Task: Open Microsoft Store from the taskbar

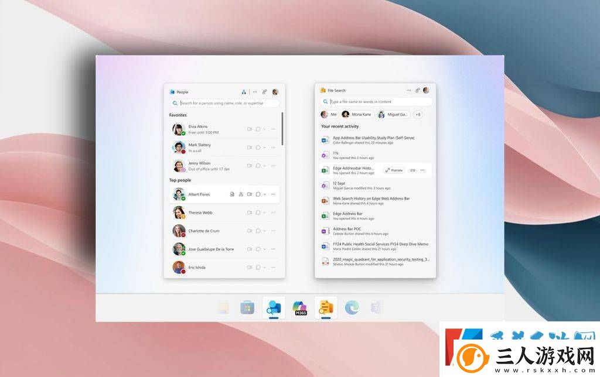Action: [247, 307]
